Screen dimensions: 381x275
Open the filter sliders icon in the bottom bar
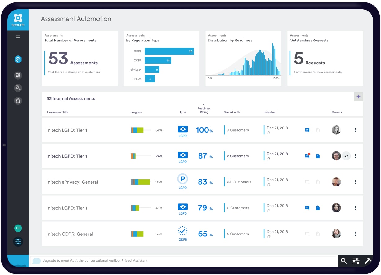[x=356, y=261]
